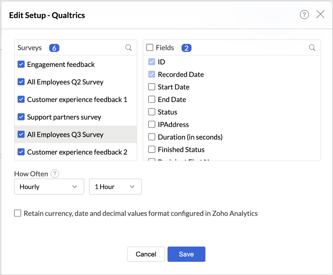Toggle the select-all Fields checkbox
Image resolution: width=333 pixels, height=275 pixels.
pos(150,48)
